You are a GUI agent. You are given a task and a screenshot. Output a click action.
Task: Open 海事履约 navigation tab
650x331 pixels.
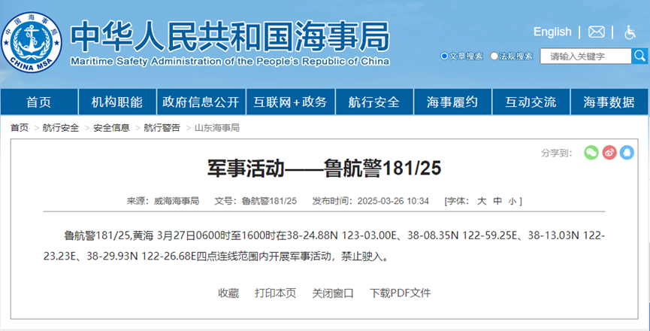[452, 102]
